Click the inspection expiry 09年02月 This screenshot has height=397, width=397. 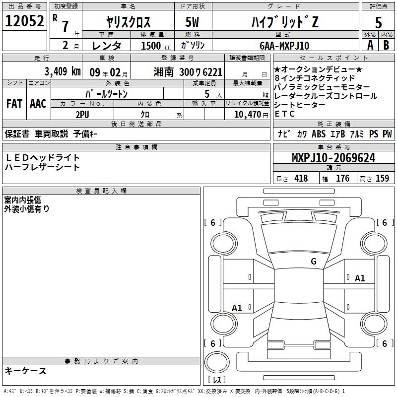[109, 72]
